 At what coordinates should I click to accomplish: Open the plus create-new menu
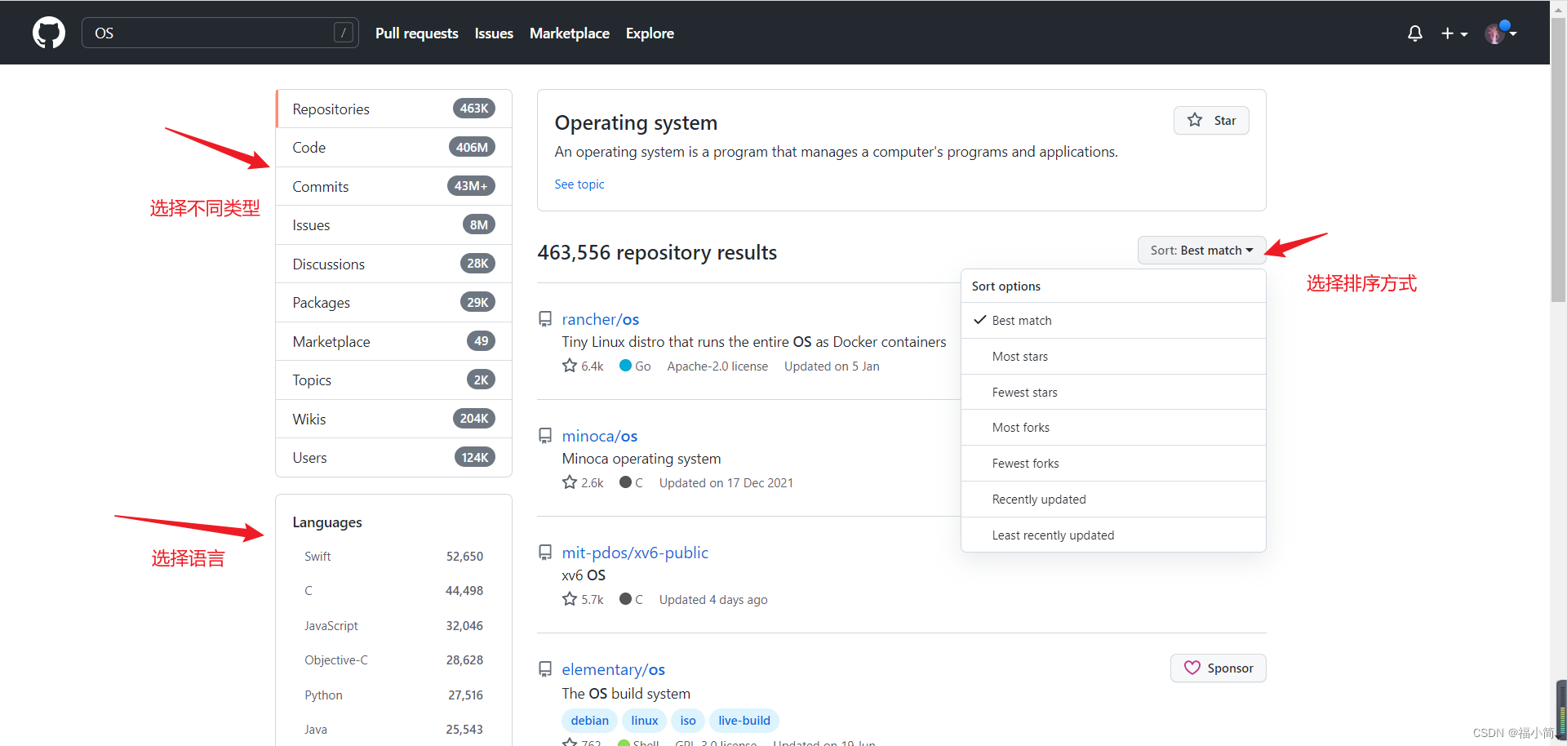1454,33
